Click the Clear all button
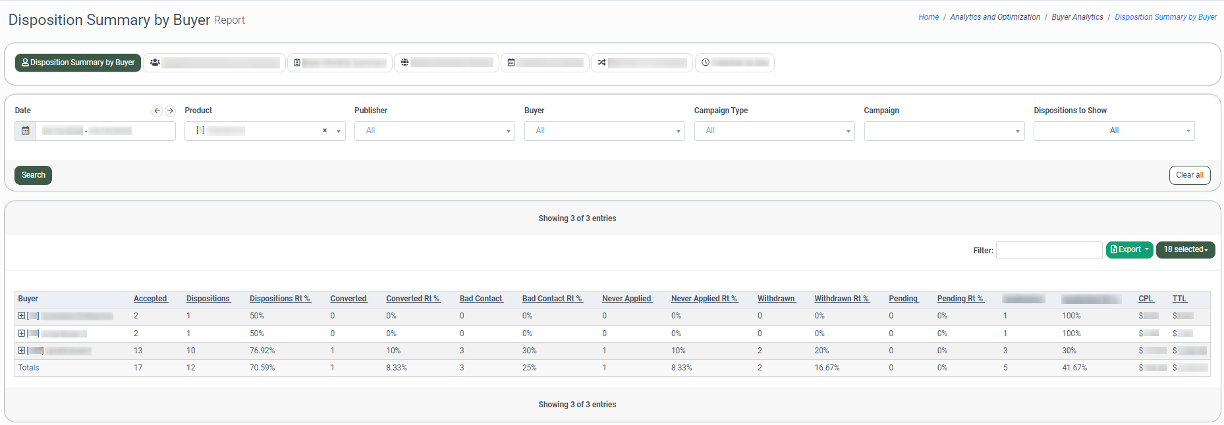 point(1189,175)
